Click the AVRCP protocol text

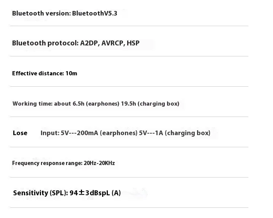coord(113,43)
